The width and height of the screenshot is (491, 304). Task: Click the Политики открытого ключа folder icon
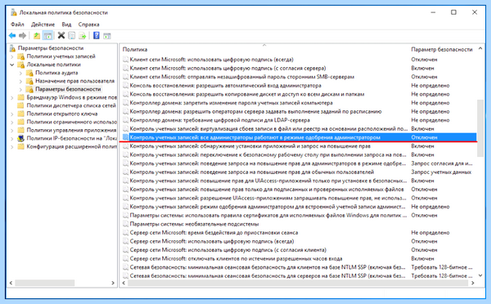coord(21,114)
